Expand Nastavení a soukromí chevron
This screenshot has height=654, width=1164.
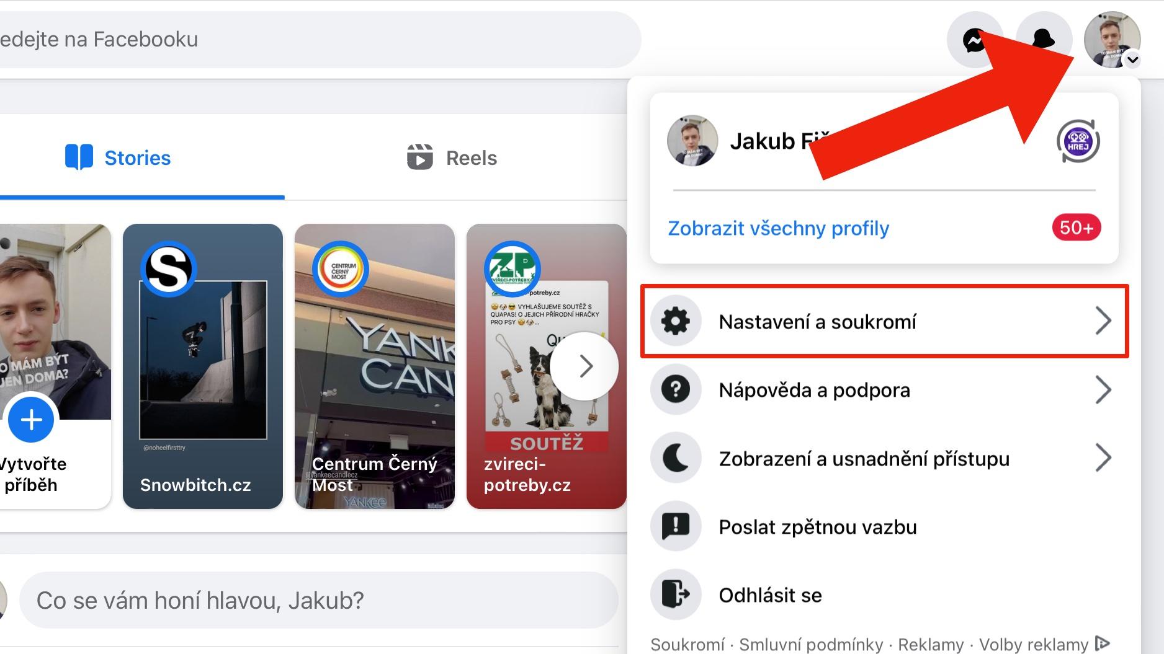1103,321
